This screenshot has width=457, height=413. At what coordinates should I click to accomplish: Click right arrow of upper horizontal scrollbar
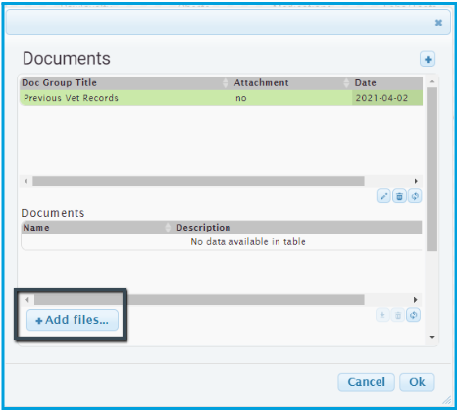pos(416,181)
